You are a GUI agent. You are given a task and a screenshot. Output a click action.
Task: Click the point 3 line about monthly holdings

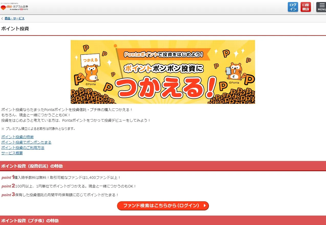click(x=60, y=195)
